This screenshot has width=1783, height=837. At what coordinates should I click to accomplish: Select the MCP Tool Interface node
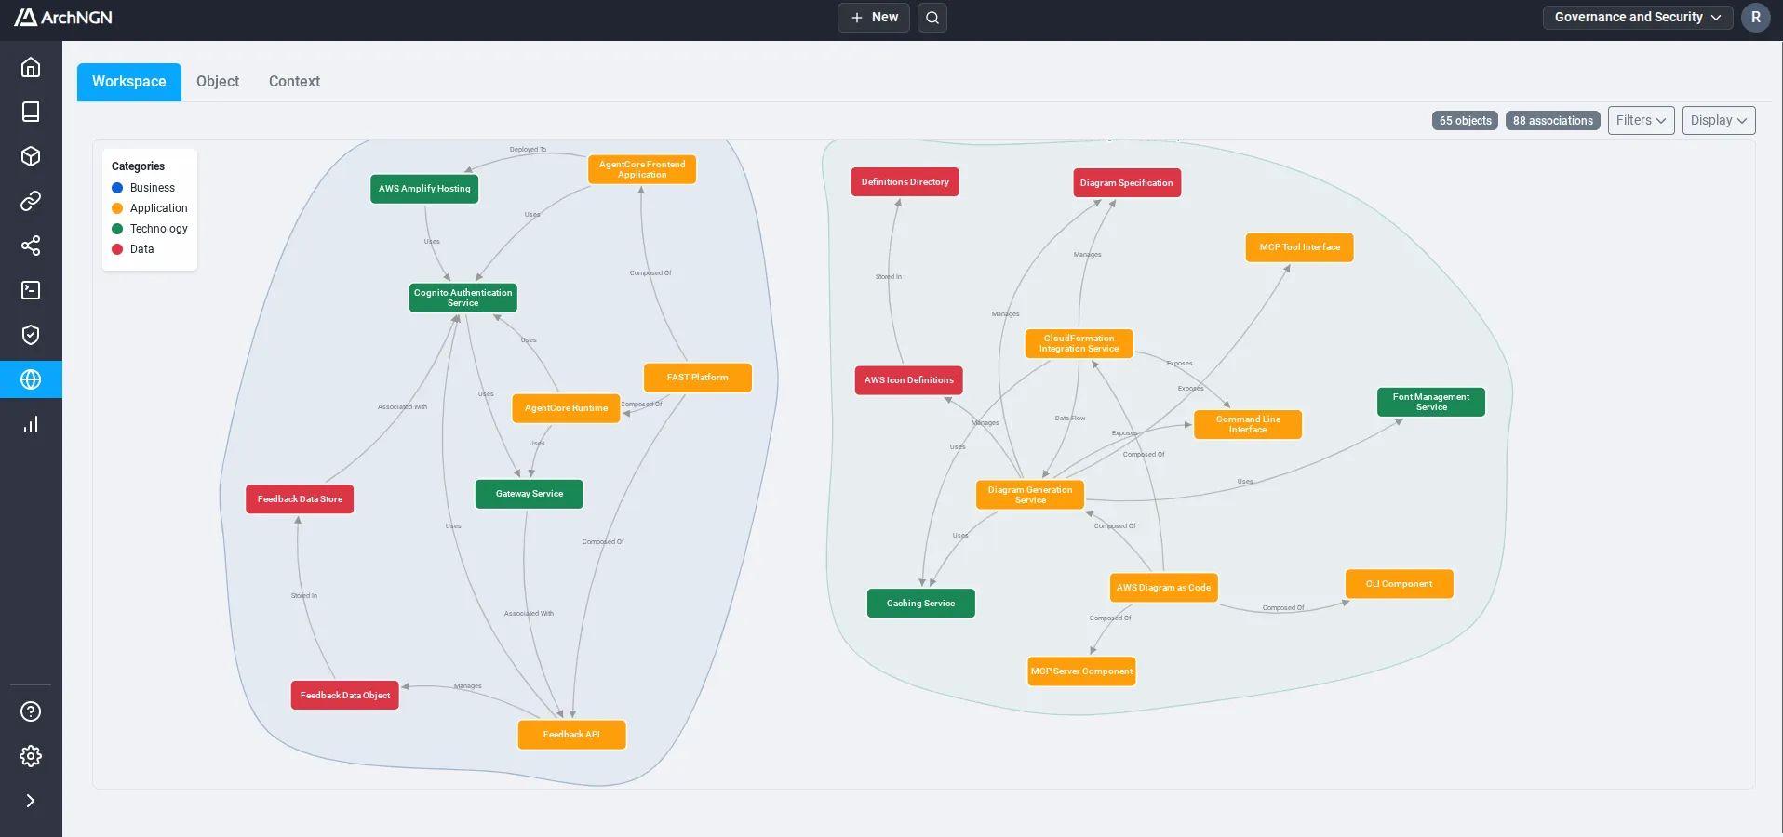[x=1300, y=247]
